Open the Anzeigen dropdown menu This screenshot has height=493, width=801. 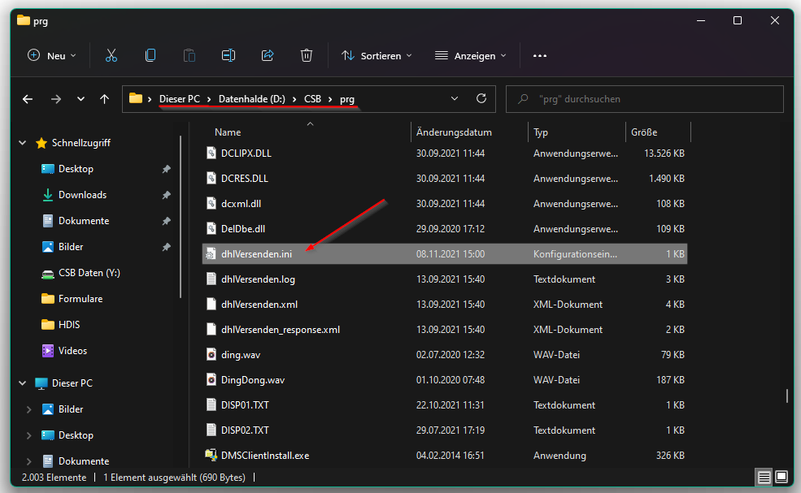(471, 55)
